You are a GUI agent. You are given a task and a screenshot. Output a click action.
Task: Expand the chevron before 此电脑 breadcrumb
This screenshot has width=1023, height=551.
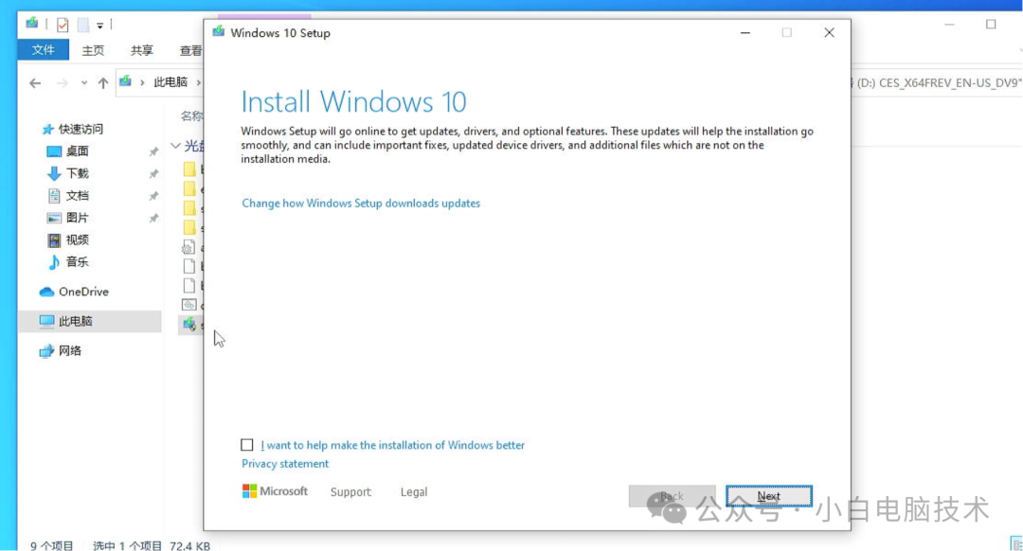[142, 82]
